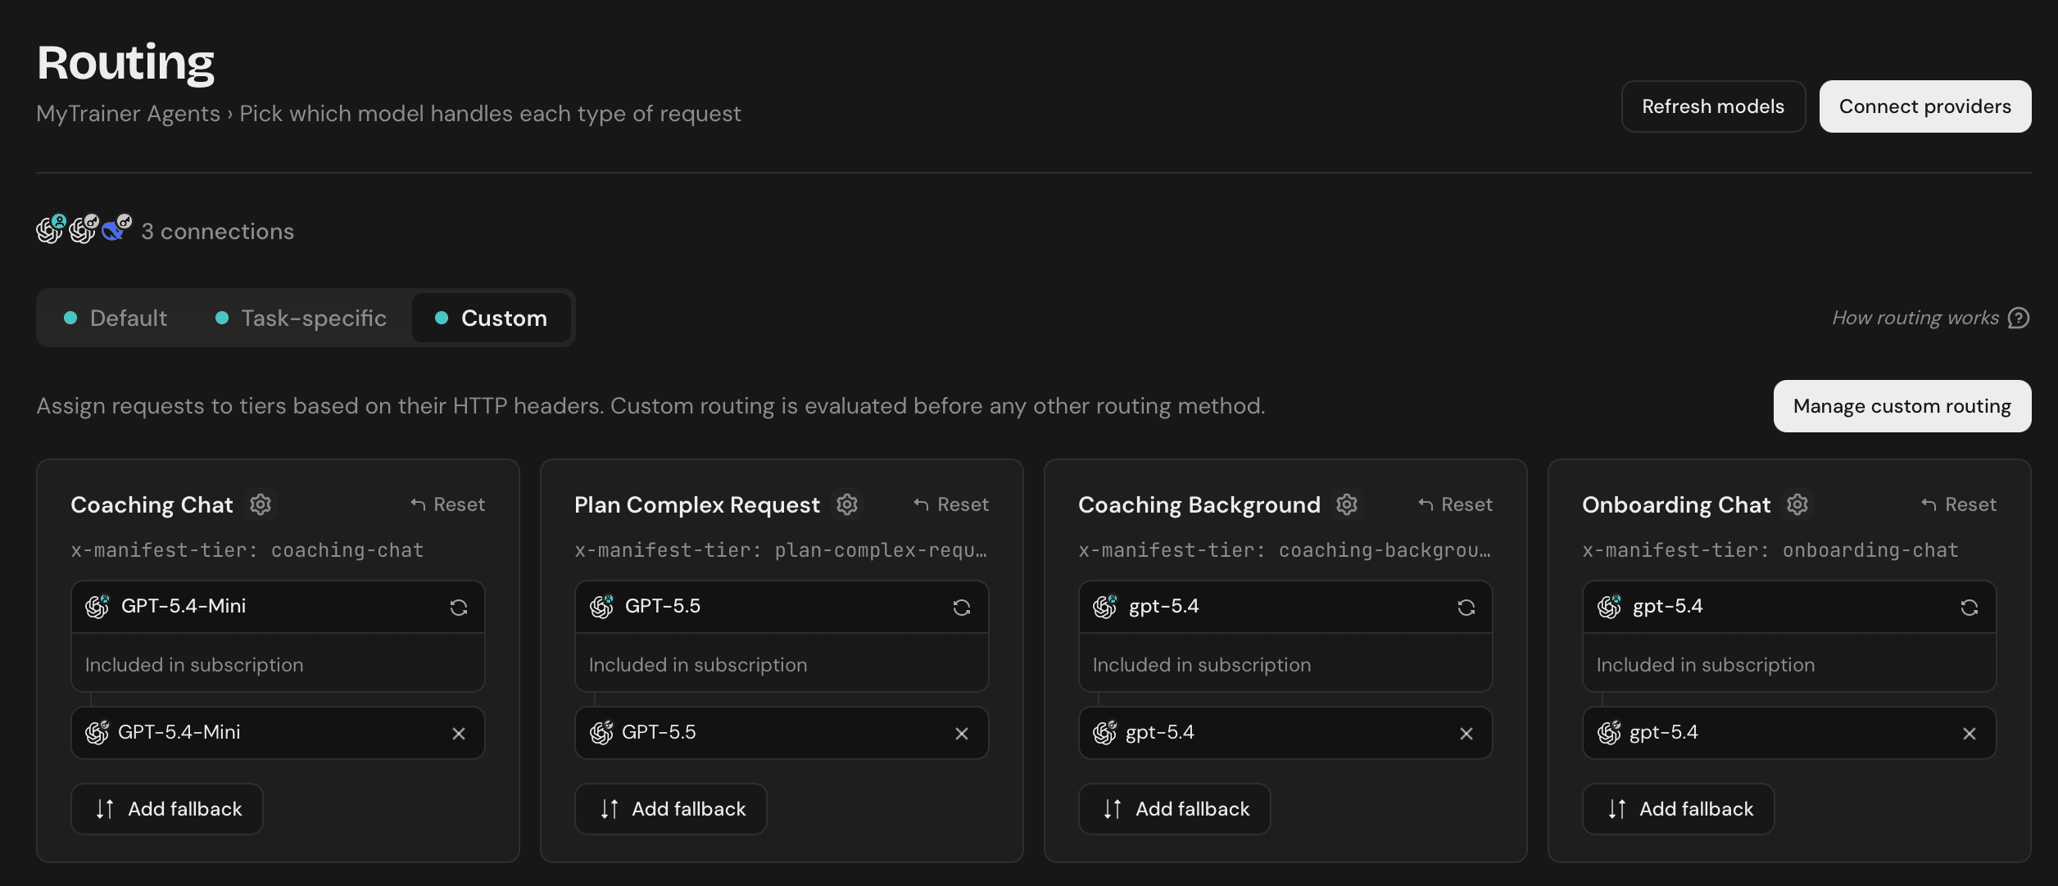Image resolution: width=2058 pixels, height=886 pixels.
Task: Open Plan Complex Request primary GPT-5.5 selector
Action: pos(782,607)
